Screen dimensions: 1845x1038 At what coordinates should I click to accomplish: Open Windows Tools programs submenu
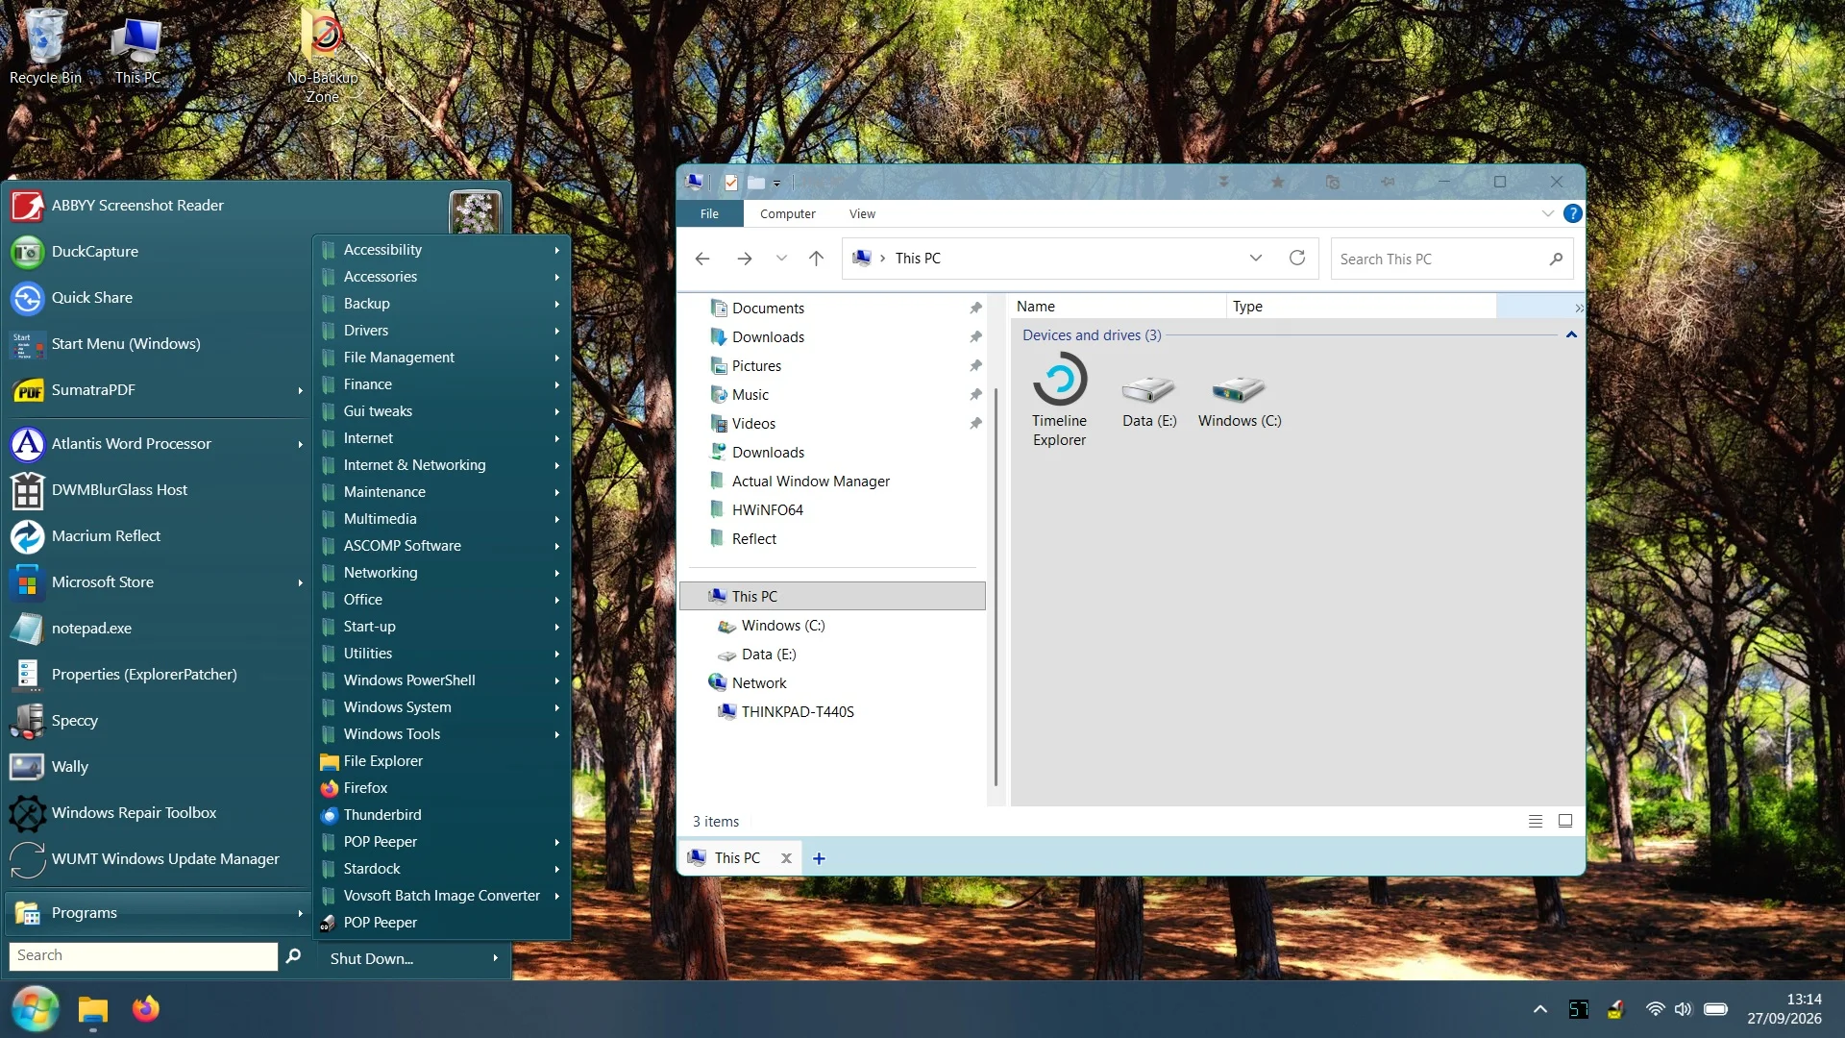click(442, 733)
